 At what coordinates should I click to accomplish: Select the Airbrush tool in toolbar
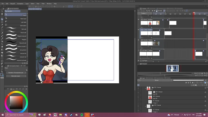pyautogui.click(x=2, y=41)
